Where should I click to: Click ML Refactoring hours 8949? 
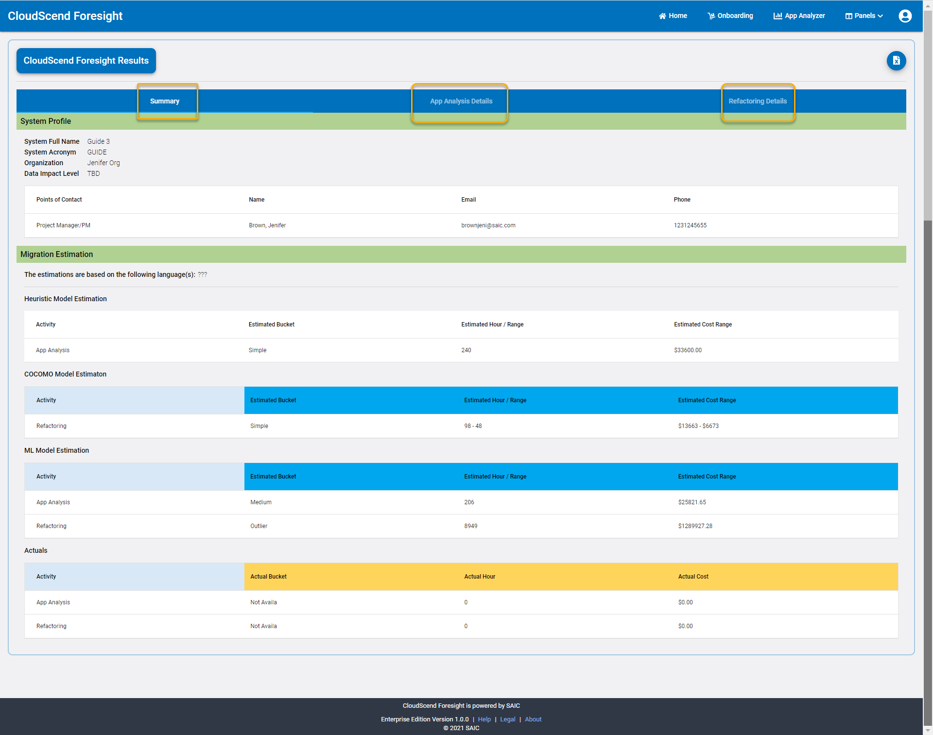click(470, 526)
